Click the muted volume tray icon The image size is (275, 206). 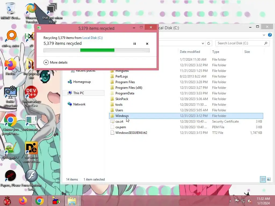coord(250,201)
